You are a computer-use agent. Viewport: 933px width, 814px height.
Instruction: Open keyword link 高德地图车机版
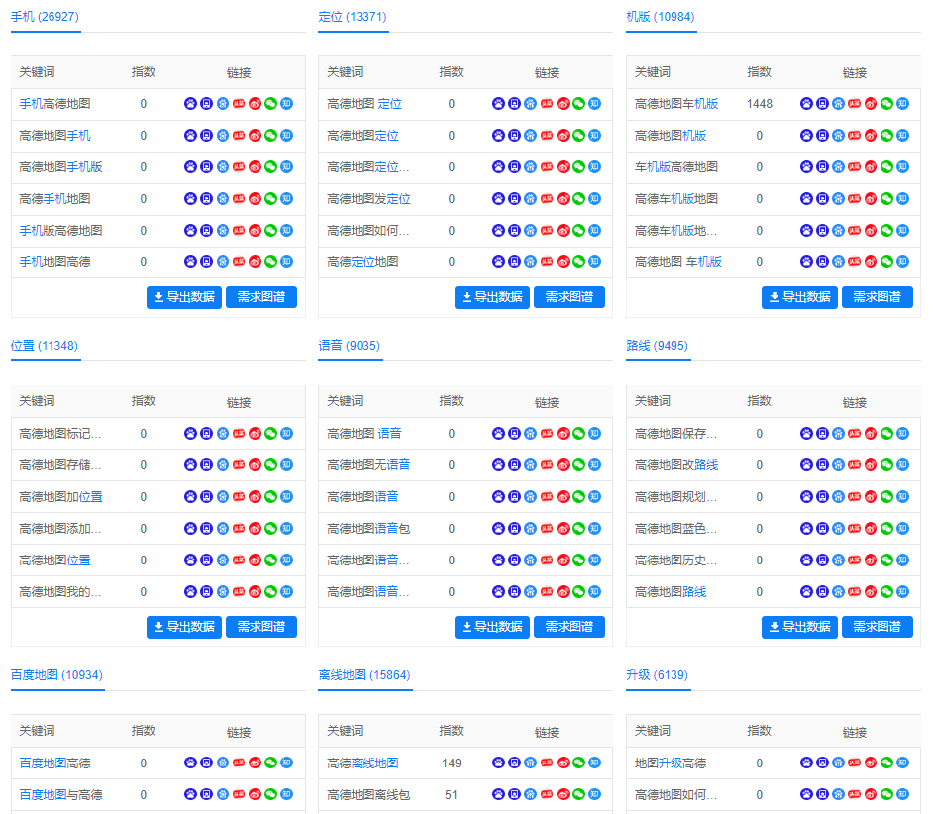[676, 104]
